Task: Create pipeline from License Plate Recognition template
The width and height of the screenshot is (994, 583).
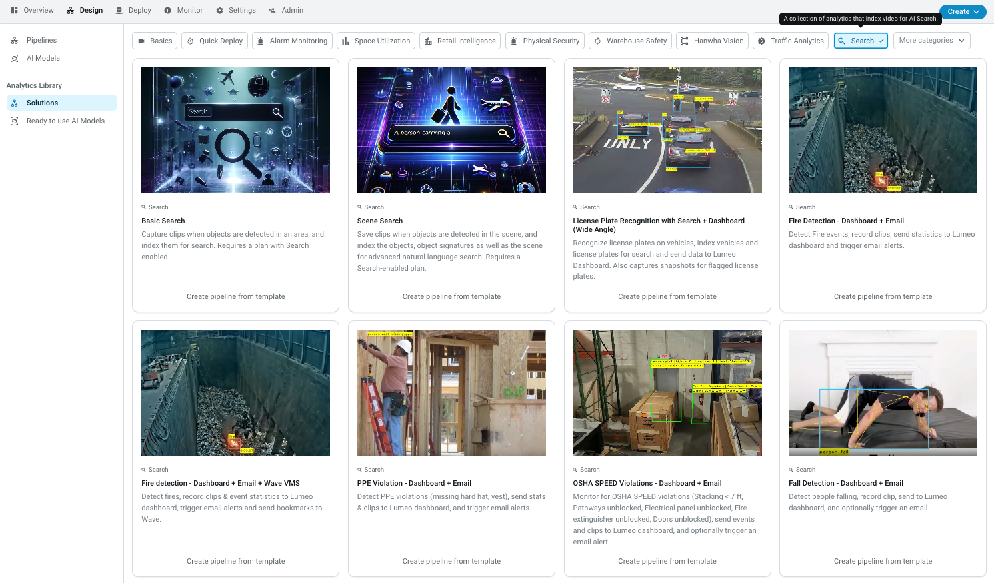Action: 667,297
